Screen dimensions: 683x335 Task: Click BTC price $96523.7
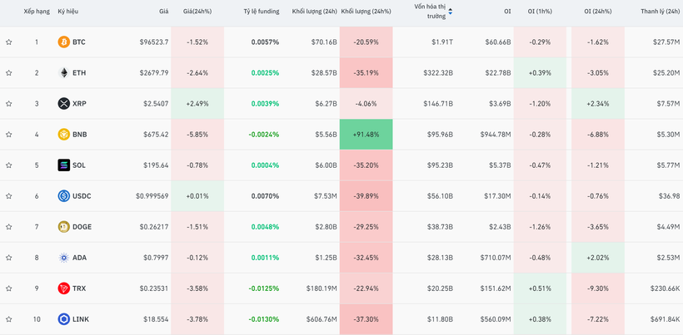tap(154, 42)
